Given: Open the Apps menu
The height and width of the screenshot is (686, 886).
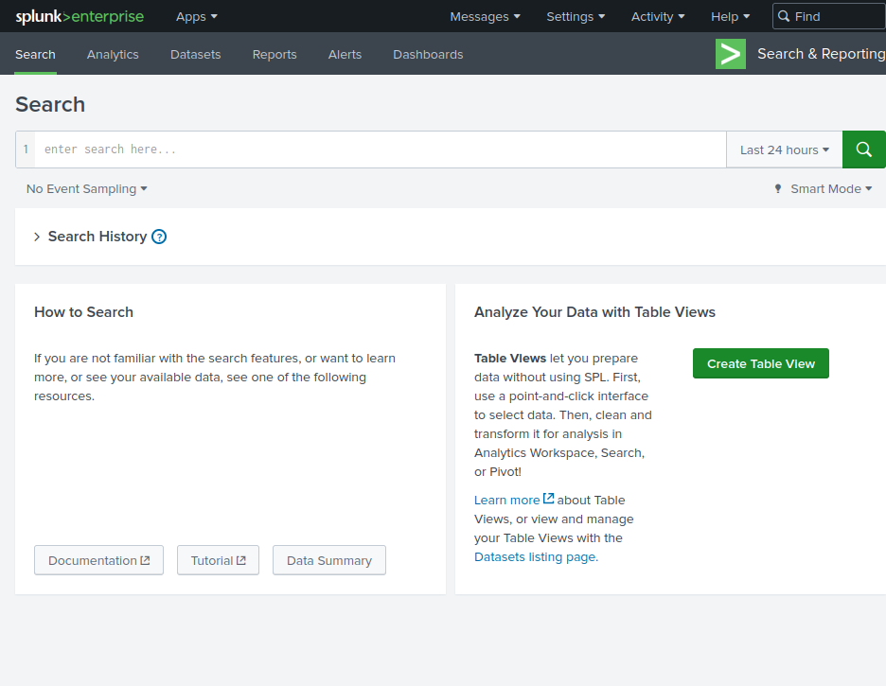Looking at the screenshot, I should (197, 16).
